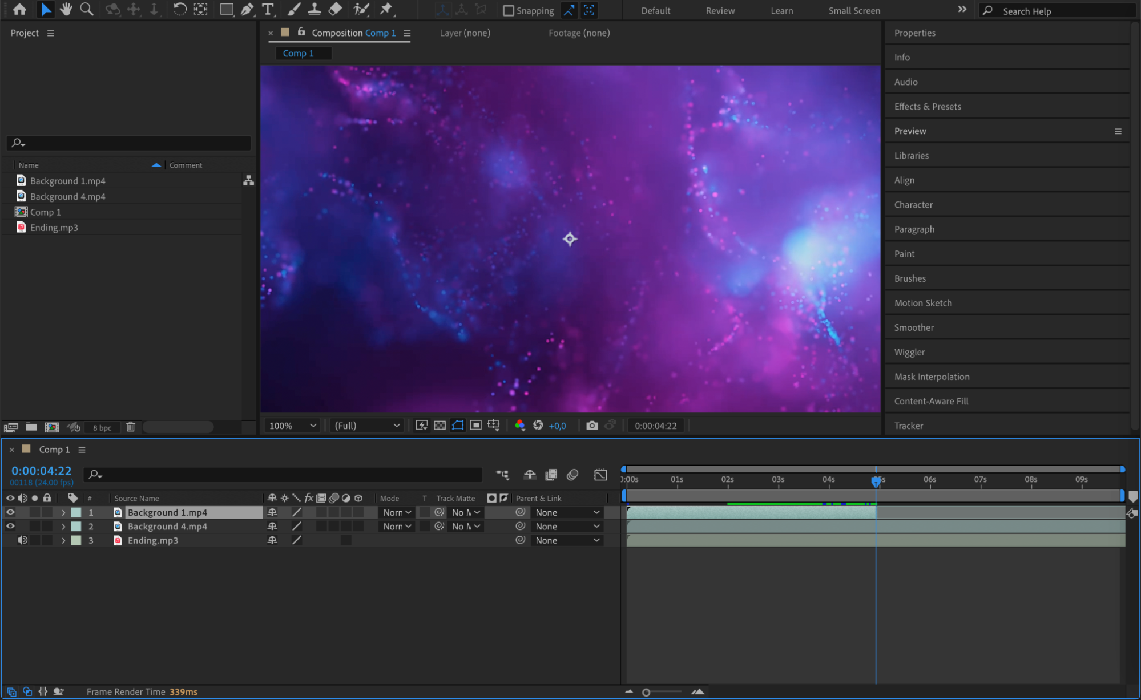Take a snapshot with camera icon
The width and height of the screenshot is (1141, 700).
[x=592, y=426]
